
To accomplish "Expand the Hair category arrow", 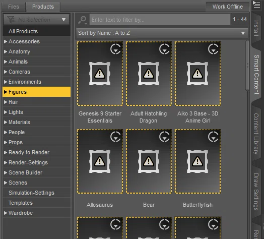I will tap(6, 102).
